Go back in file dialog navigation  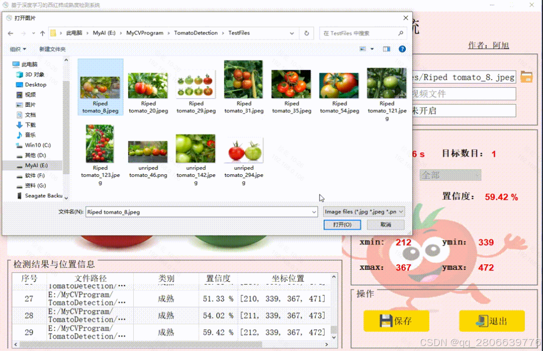pyautogui.click(x=11, y=33)
